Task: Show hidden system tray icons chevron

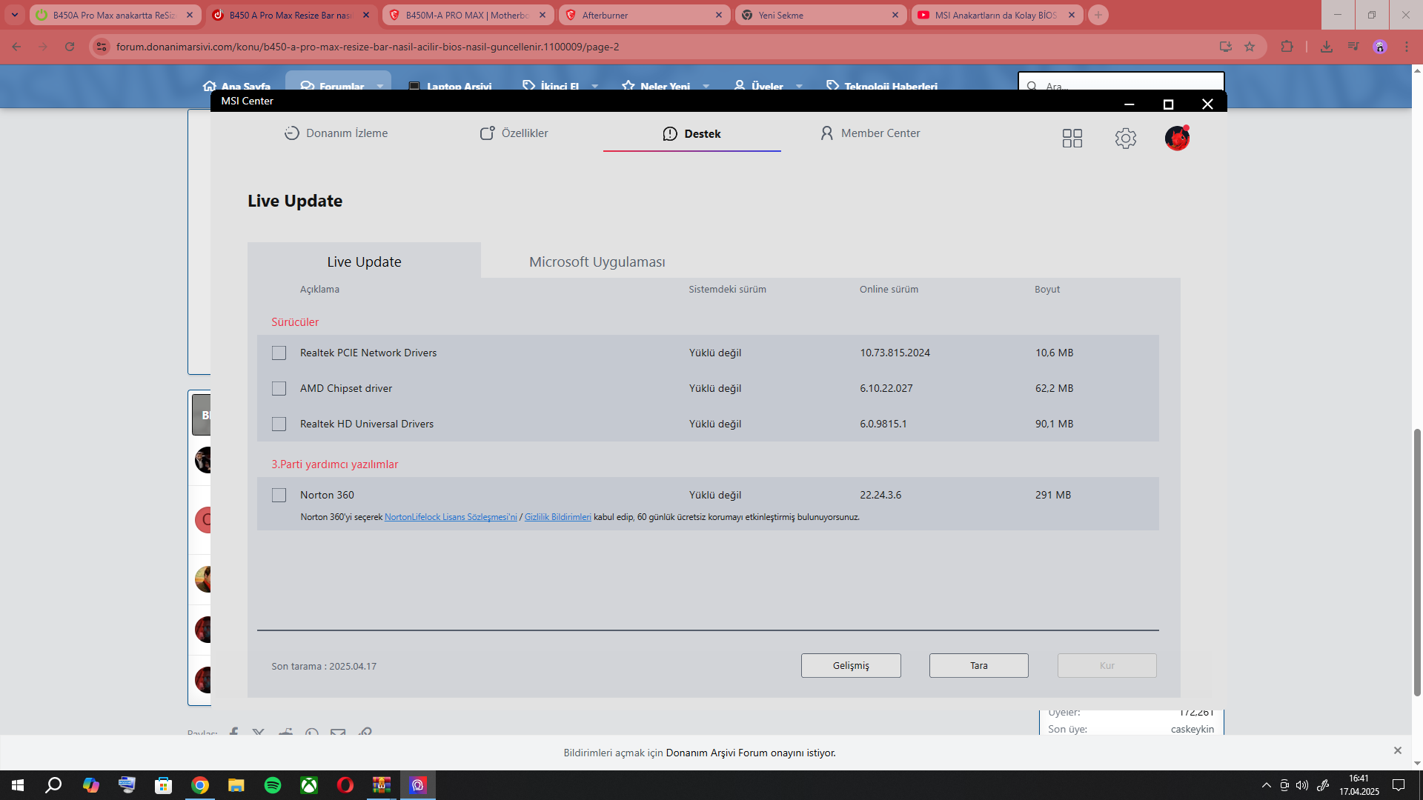Action: [1266, 785]
